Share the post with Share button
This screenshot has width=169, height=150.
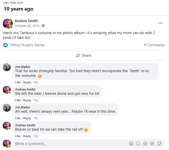[x=83, y=55]
